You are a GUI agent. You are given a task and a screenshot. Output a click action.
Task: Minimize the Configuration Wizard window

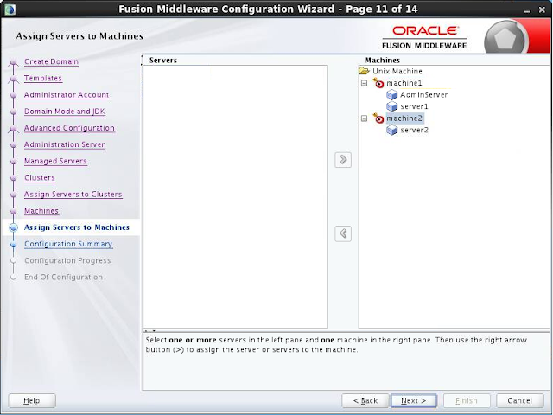pyautogui.click(x=527, y=10)
